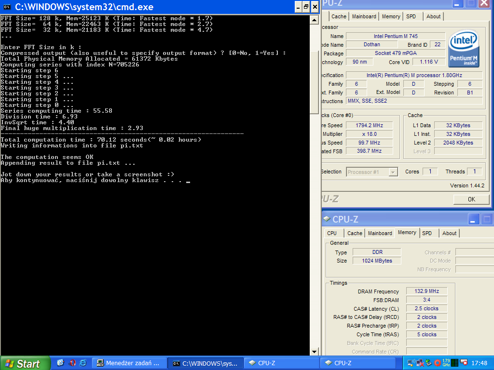Click the Code Name value 'Dothan'
The width and height of the screenshot is (494, 370).
[x=372, y=45]
